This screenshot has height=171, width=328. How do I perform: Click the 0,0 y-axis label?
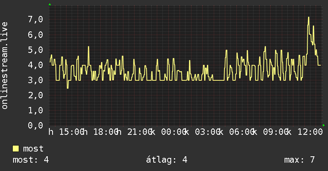point(35,125)
